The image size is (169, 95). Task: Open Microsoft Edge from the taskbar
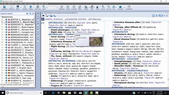[53, 93]
